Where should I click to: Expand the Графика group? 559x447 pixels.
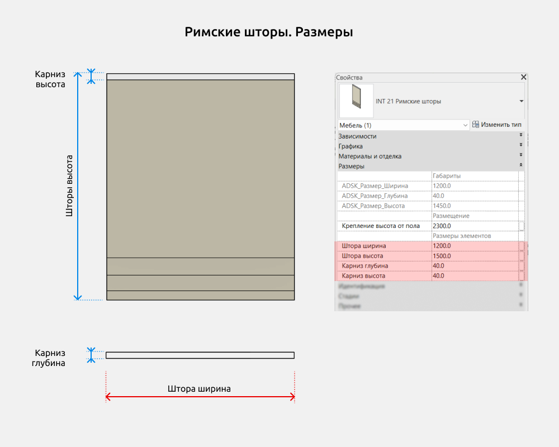pyautogui.click(x=520, y=145)
